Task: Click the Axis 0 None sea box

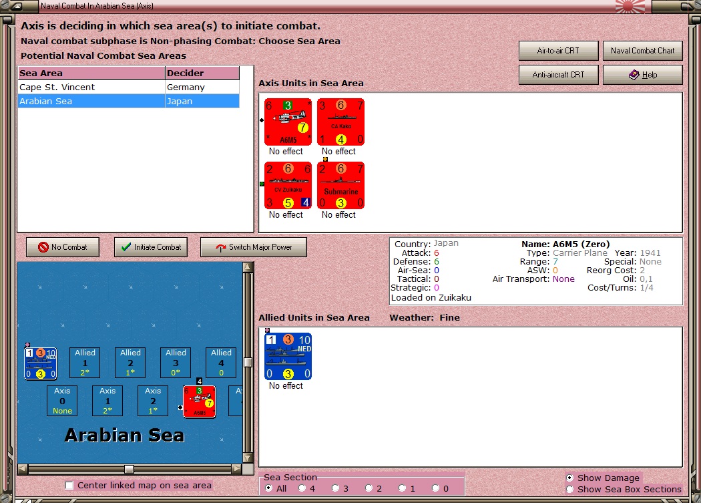Action: tap(62, 401)
